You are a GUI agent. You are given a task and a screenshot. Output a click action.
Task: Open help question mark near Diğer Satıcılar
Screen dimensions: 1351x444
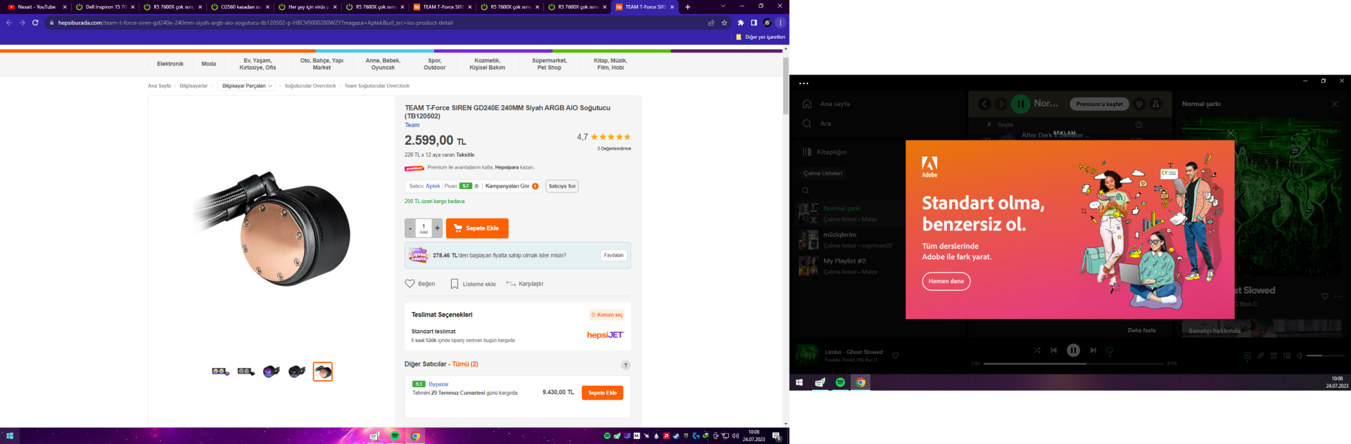[626, 365]
